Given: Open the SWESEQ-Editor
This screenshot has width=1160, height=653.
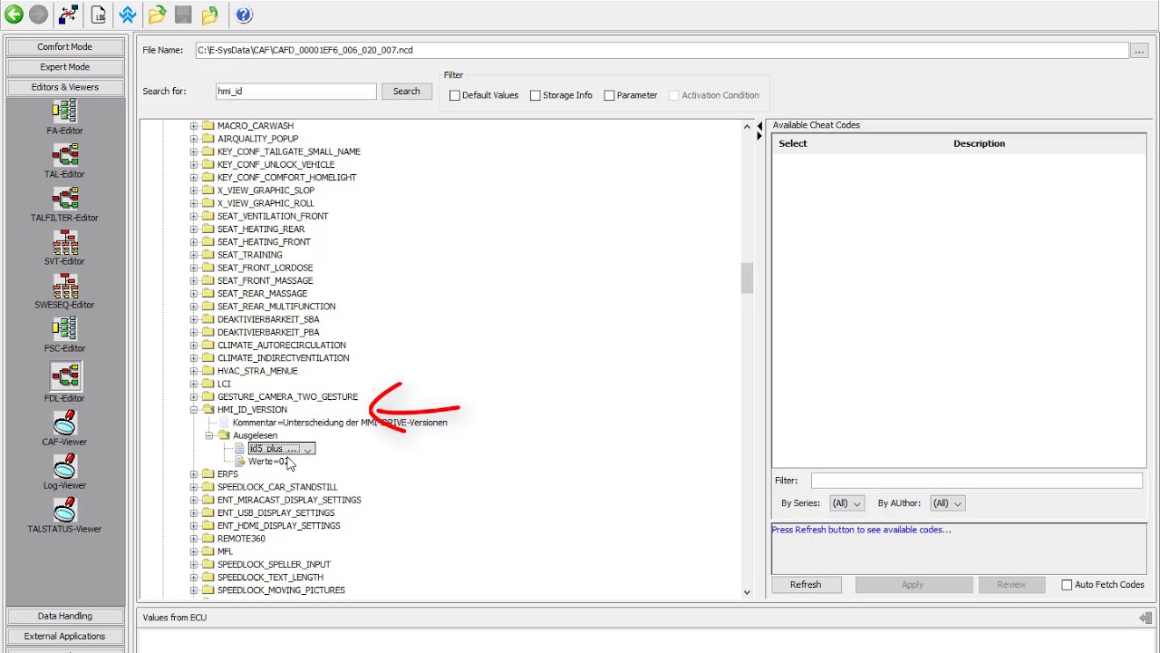Looking at the screenshot, I should pyautogui.click(x=65, y=291).
